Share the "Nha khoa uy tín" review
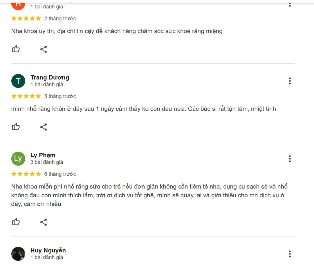Image resolution: width=314 pixels, height=264 pixels. 44,49
